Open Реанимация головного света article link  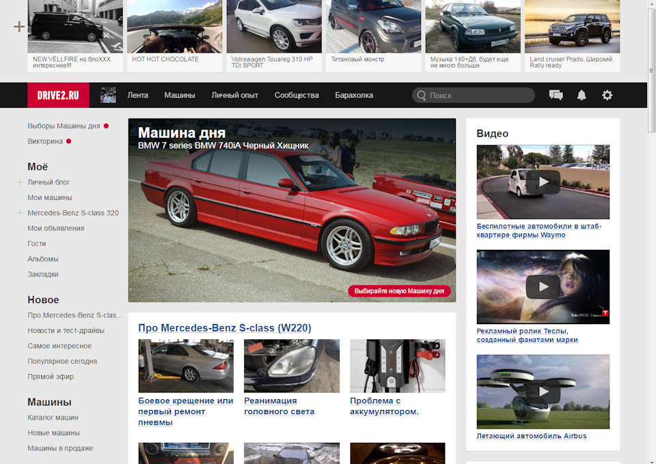coord(279,406)
